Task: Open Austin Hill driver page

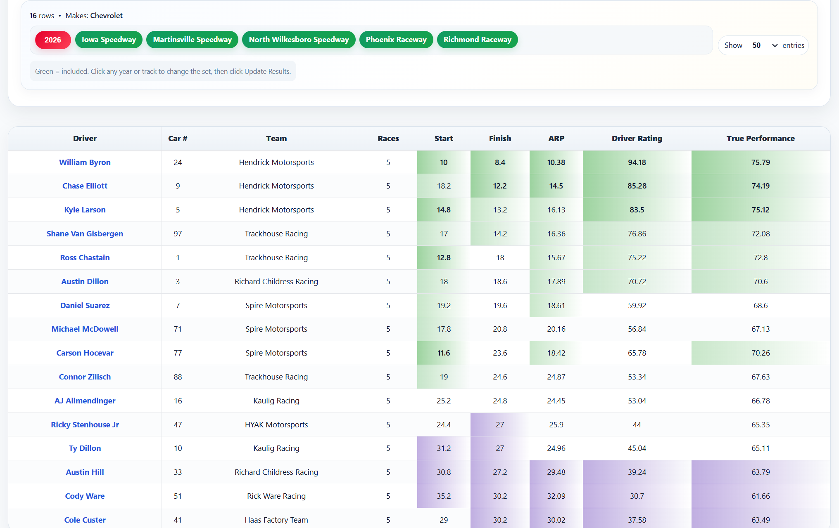Action: point(85,472)
